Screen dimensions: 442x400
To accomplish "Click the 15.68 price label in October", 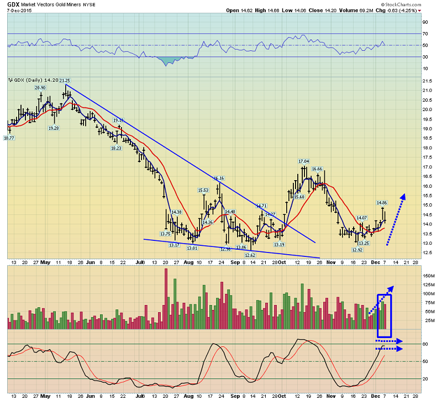I will (299, 197).
